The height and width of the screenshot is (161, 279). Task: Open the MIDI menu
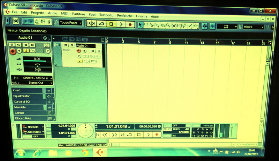click(x=65, y=14)
